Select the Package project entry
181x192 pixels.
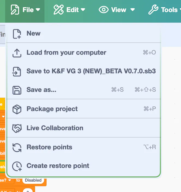(x=52, y=109)
